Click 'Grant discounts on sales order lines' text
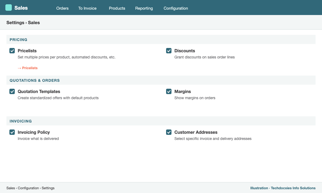 coord(204,57)
